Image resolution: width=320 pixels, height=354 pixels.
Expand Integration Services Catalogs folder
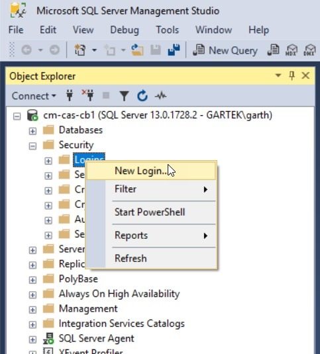[x=32, y=325]
